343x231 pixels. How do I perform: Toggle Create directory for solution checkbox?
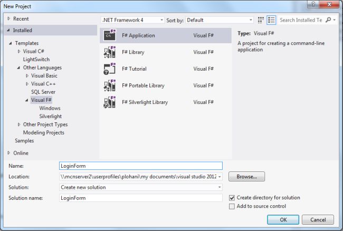coord(232,198)
